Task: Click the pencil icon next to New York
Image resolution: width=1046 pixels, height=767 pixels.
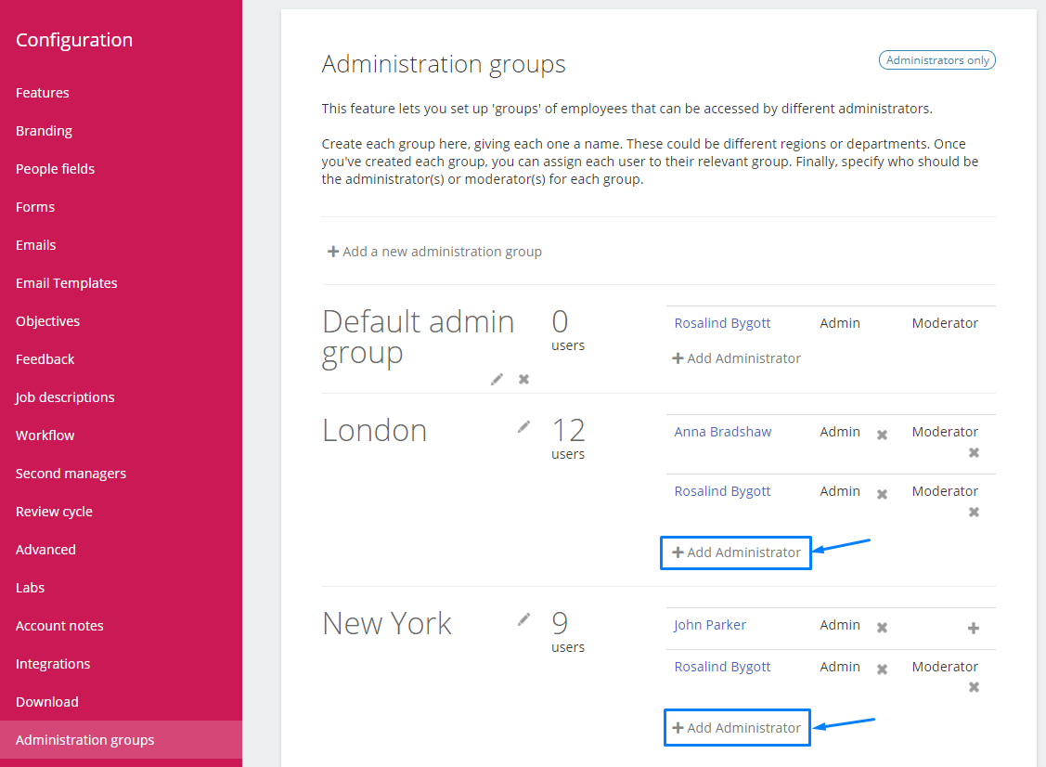Action: pyautogui.click(x=523, y=619)
